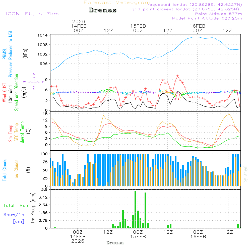Click the Low Clouds legend label
The width and height of the screenshot is (251, 251).
click(17, 170)
